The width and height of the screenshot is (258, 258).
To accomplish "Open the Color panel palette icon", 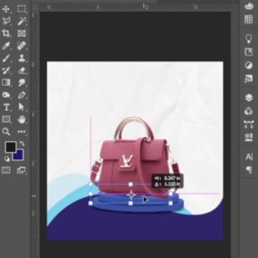I will click(249, 6).
